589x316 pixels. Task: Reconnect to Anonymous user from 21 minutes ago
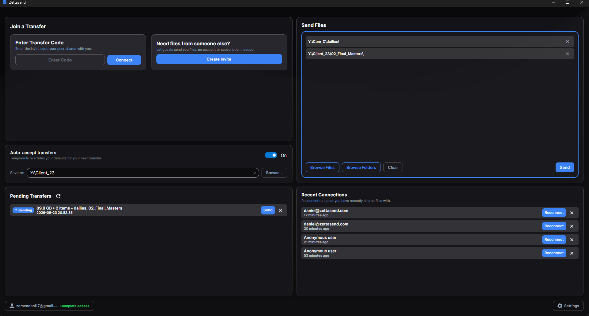[554, 240]
